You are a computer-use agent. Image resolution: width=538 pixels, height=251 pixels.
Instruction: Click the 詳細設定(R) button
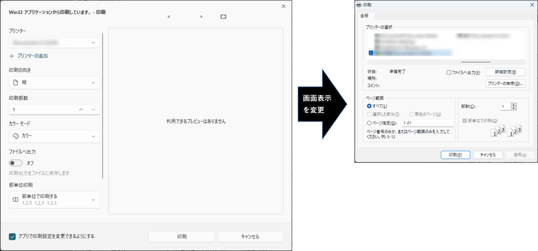(x=505, y=72)
